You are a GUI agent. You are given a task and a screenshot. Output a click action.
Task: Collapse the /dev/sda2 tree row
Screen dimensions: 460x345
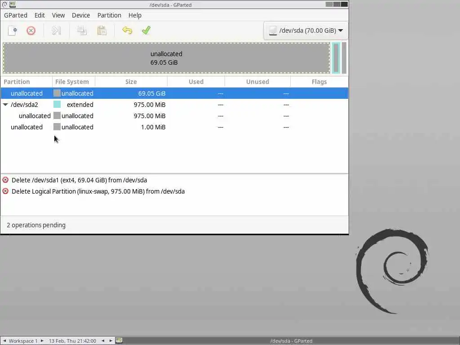5,104
